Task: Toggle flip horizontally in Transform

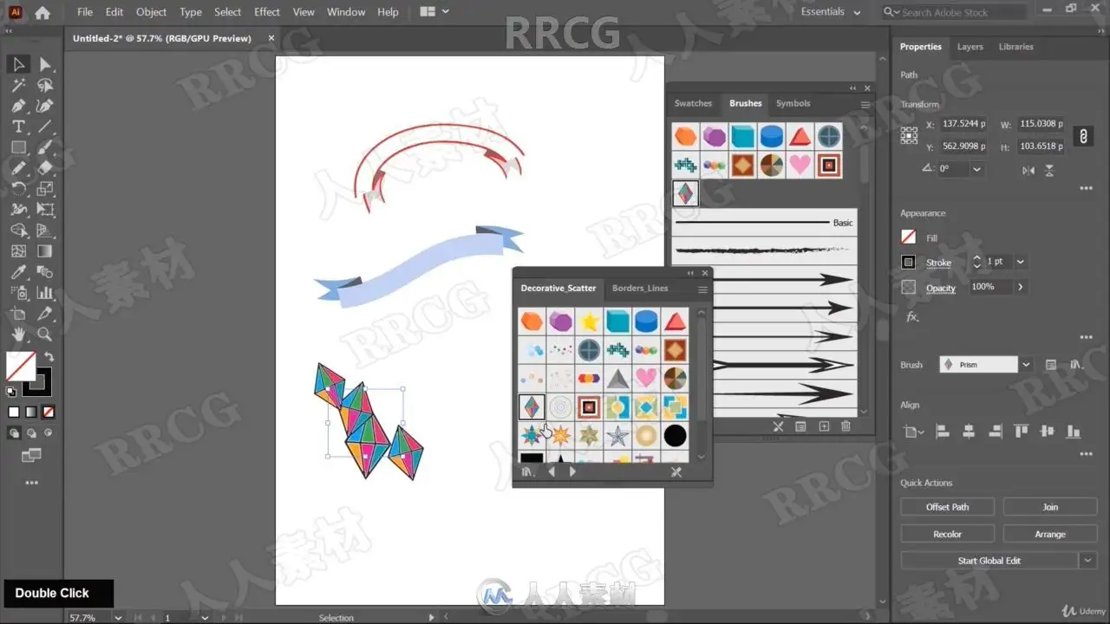Action: tap(1028, 170)
